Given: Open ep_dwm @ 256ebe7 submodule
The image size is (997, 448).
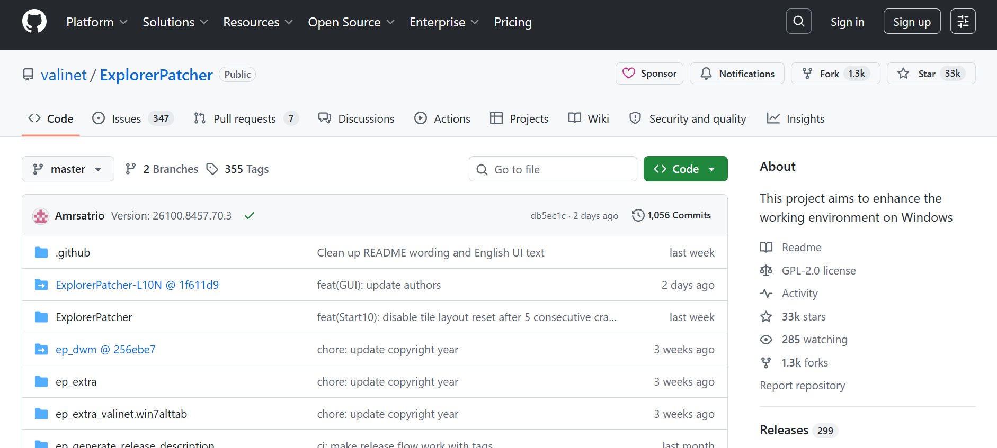Looking at the screenshot, I should 105,349.
